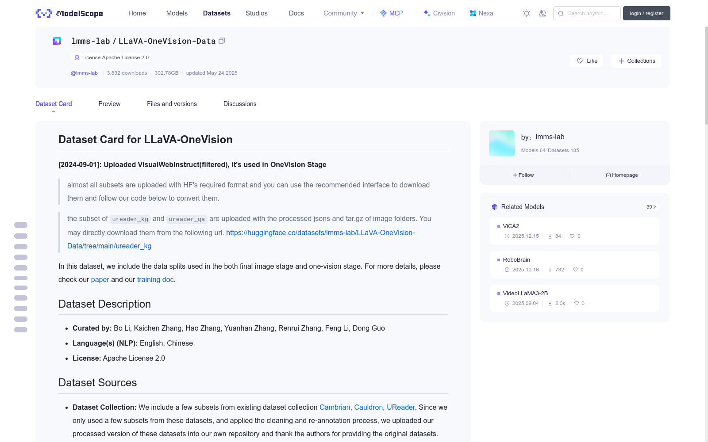Click the ModelScope logo
Viewport: 708px width, 442px height.
click(x=69, y=13)
